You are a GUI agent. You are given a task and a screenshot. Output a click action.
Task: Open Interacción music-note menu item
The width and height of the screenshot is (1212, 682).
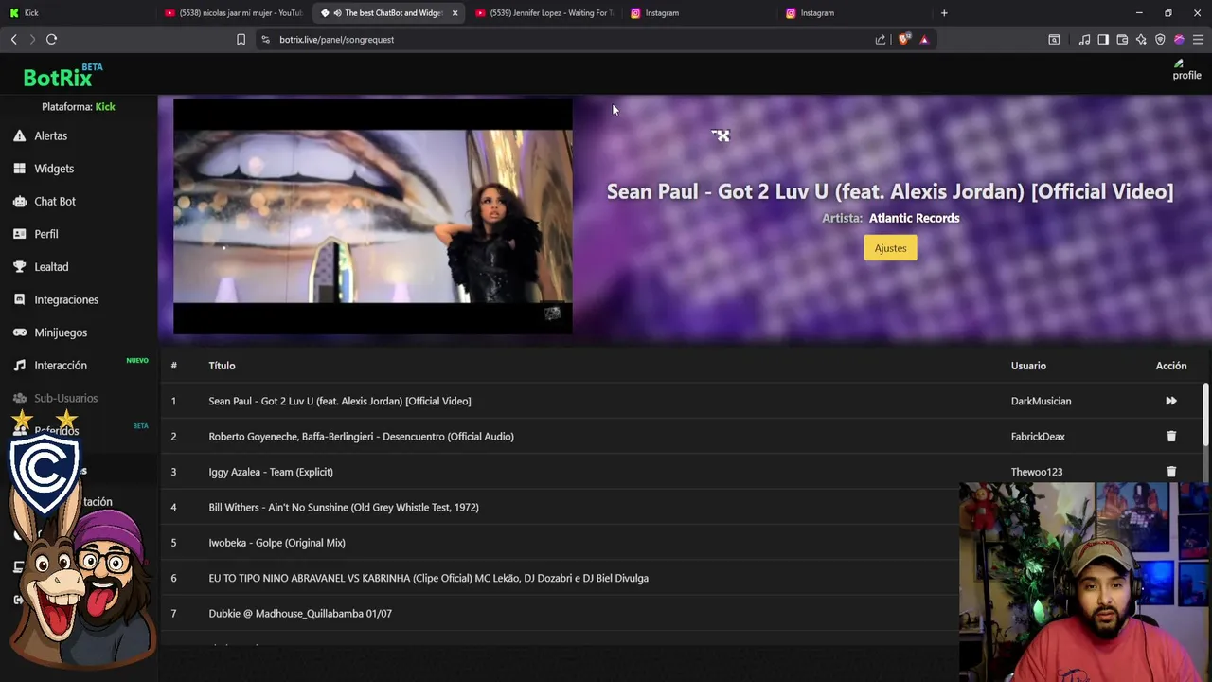coord(61,366)
